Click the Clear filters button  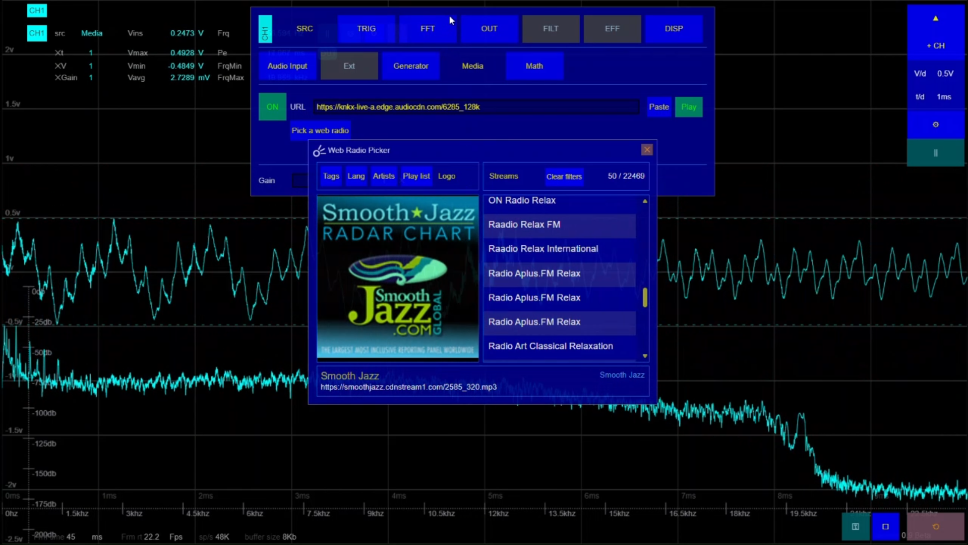[564, 177]
